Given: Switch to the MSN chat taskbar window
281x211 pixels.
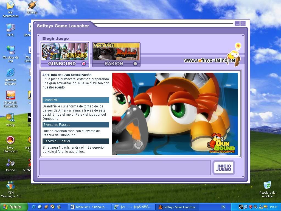Looking at the screenshot, I should [x=133, y=207].
